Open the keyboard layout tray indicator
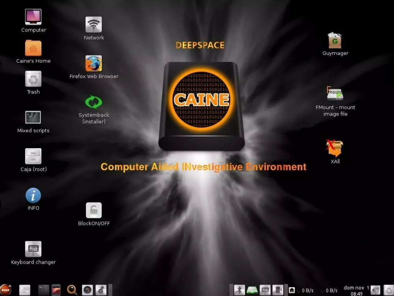The image size is (394, 296). point(265,290)
